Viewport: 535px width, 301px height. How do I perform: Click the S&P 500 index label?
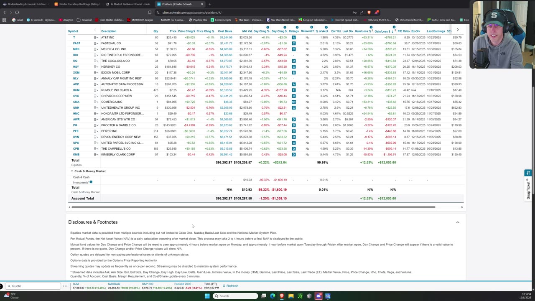pyautogui.click(x=148, y=284)
